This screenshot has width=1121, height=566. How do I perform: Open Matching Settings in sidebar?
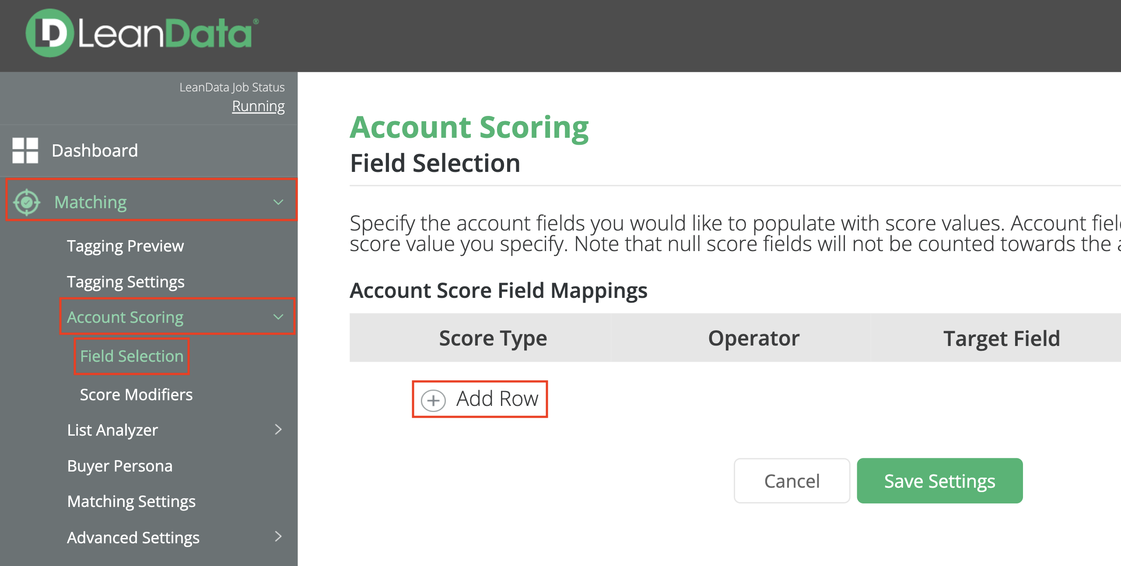coord(131,501)
